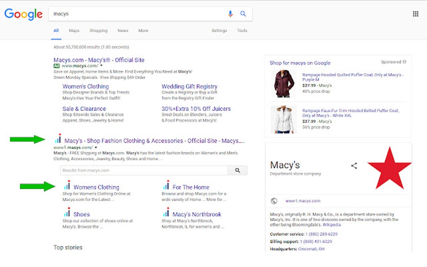
Task: Click the green Ad badge
Action: tap(57, 66)
